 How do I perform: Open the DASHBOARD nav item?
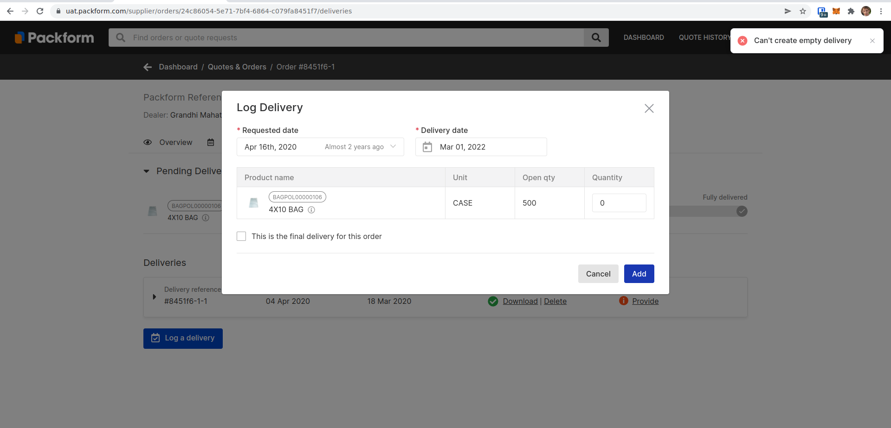pyautogui.click(x=644, y=38)
